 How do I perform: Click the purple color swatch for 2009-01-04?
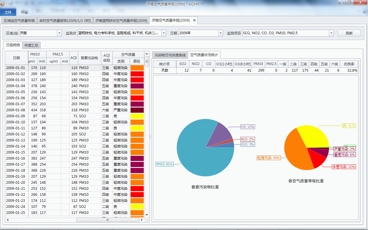pos(137,86)
